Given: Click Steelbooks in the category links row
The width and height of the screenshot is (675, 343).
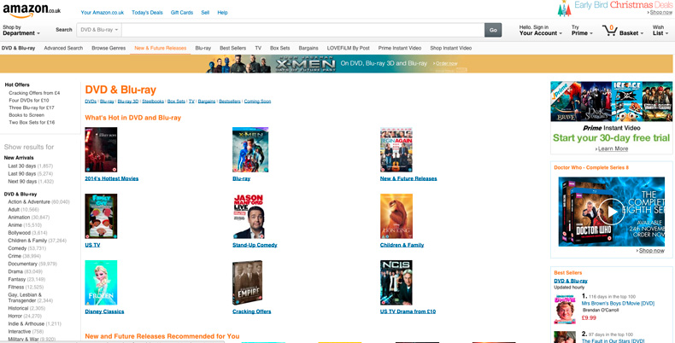Looking at the screenshot, I should click(153, 102).
